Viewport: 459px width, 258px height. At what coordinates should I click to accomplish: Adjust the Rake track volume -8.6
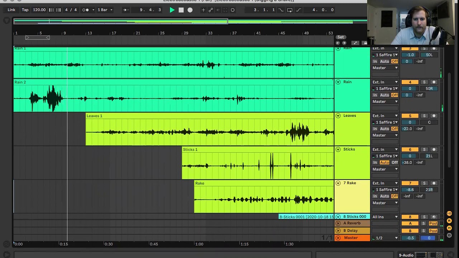410,190
